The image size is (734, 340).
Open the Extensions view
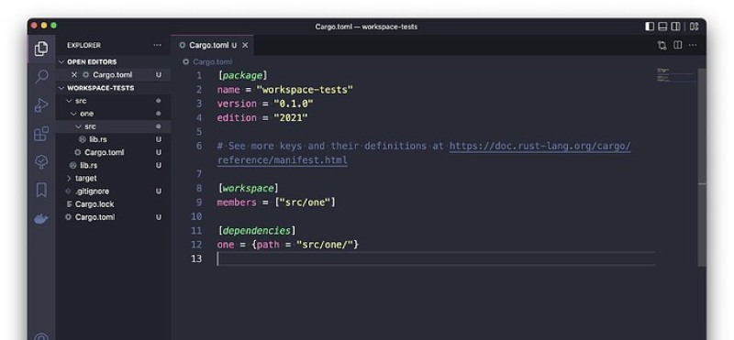(41, 134)
